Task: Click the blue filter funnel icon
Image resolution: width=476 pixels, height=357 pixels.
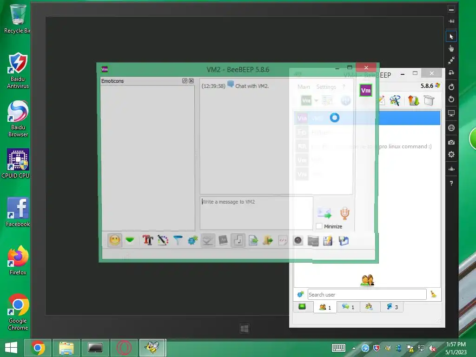Action: (x=178, y=240)
